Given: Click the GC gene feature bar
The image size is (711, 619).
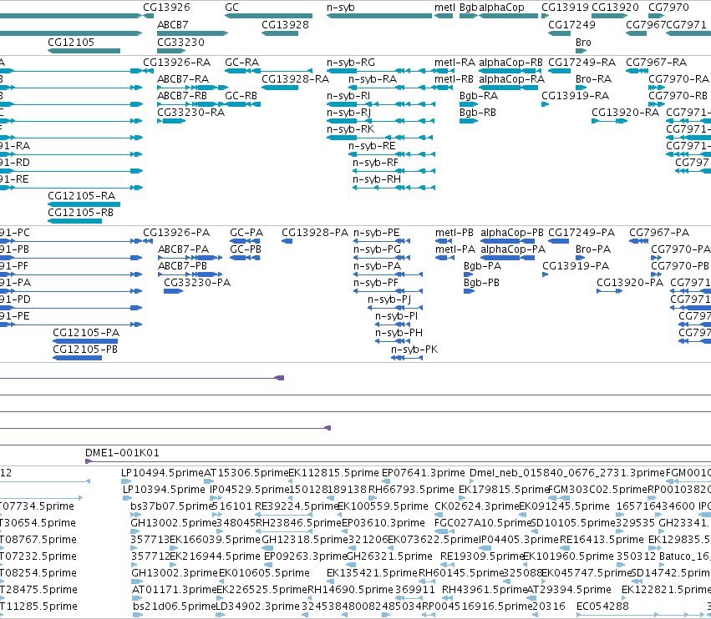Looking at the screenshot, I should [268, 16].
